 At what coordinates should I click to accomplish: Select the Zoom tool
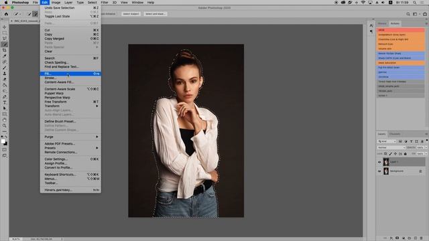tap(5, 126)
